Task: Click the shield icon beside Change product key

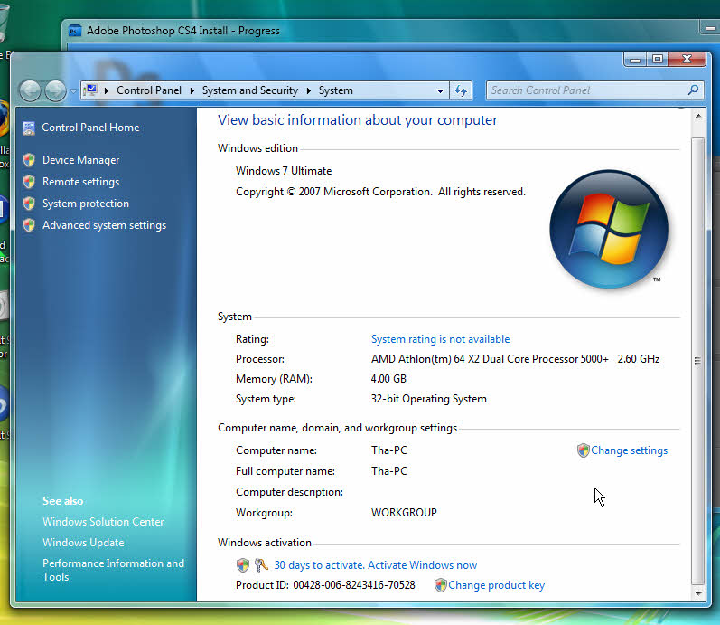Action: click(441, 585)
